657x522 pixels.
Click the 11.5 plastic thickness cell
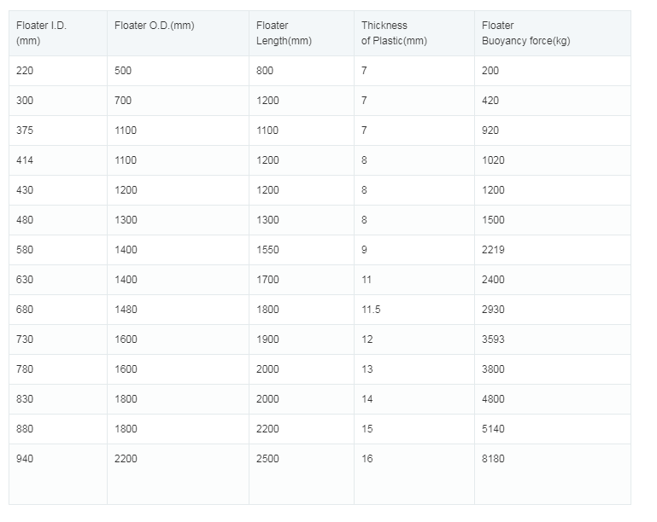pyautogui.click(x=371, y=310)
